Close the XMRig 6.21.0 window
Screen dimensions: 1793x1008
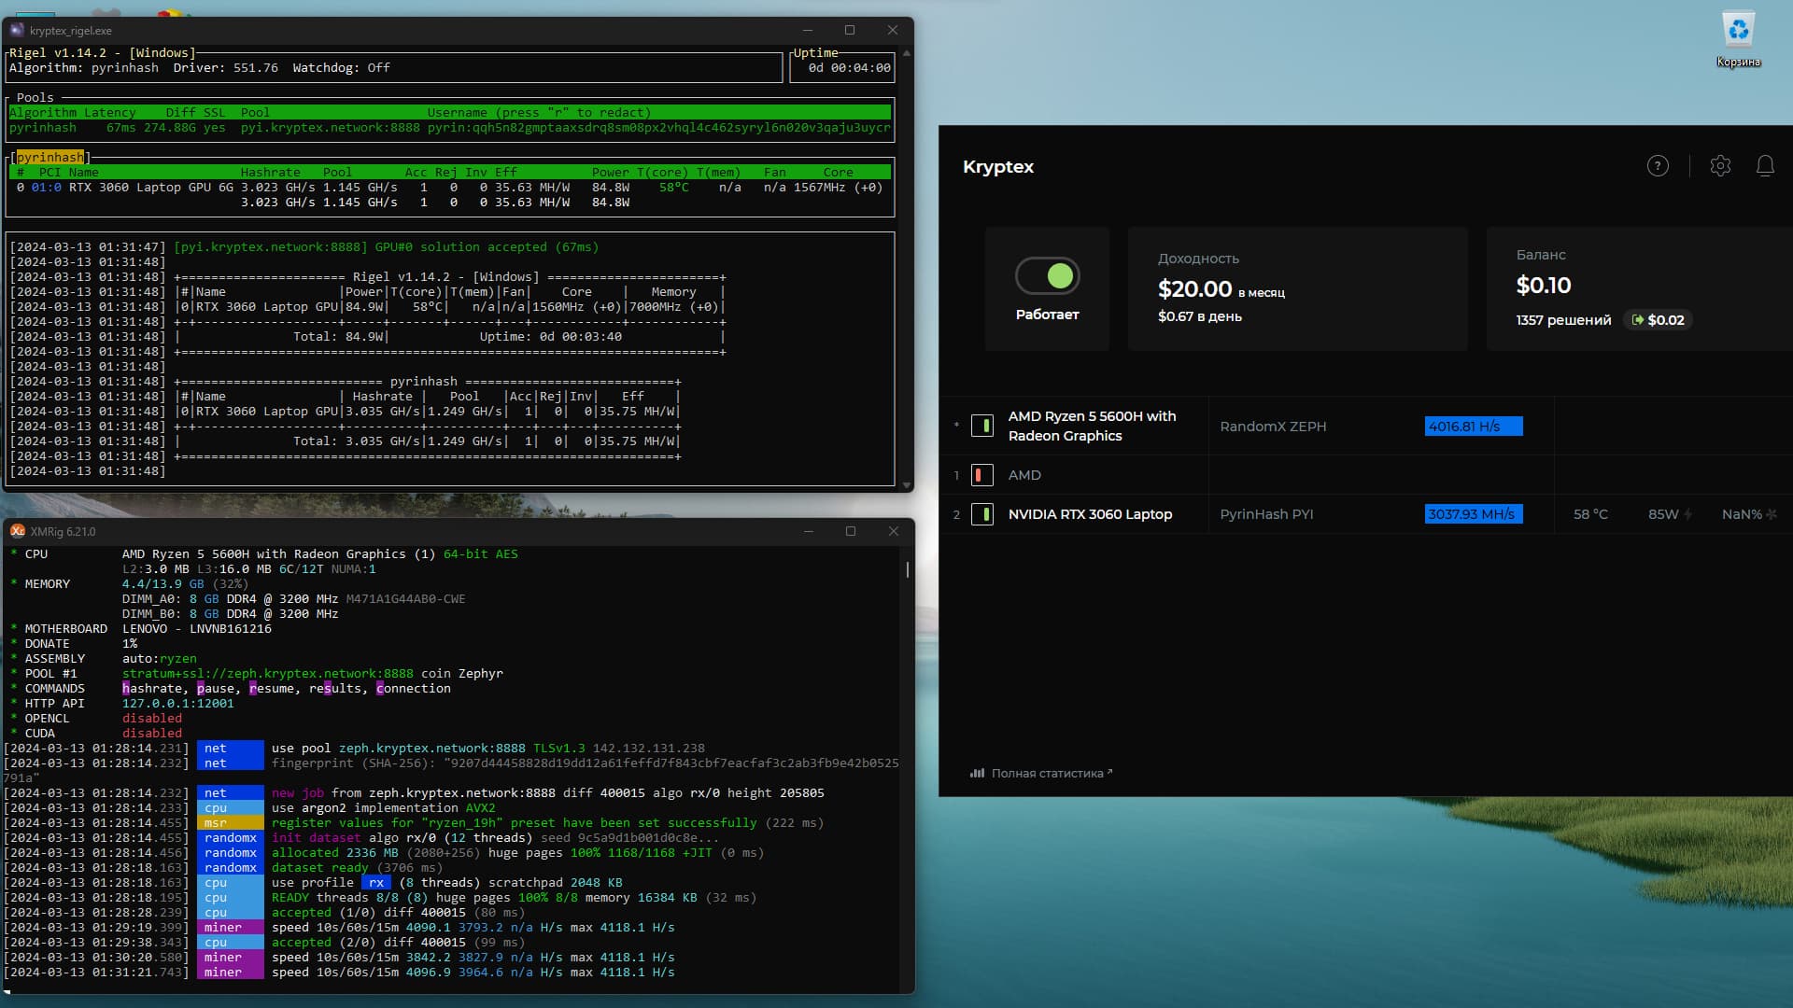click(894, 531)
